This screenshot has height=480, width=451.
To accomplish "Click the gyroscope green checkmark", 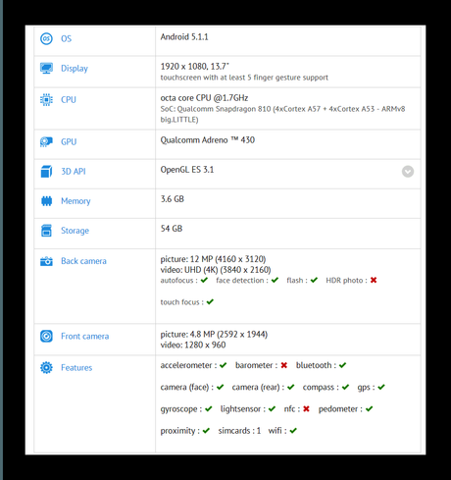I will (x=209, y=408).
